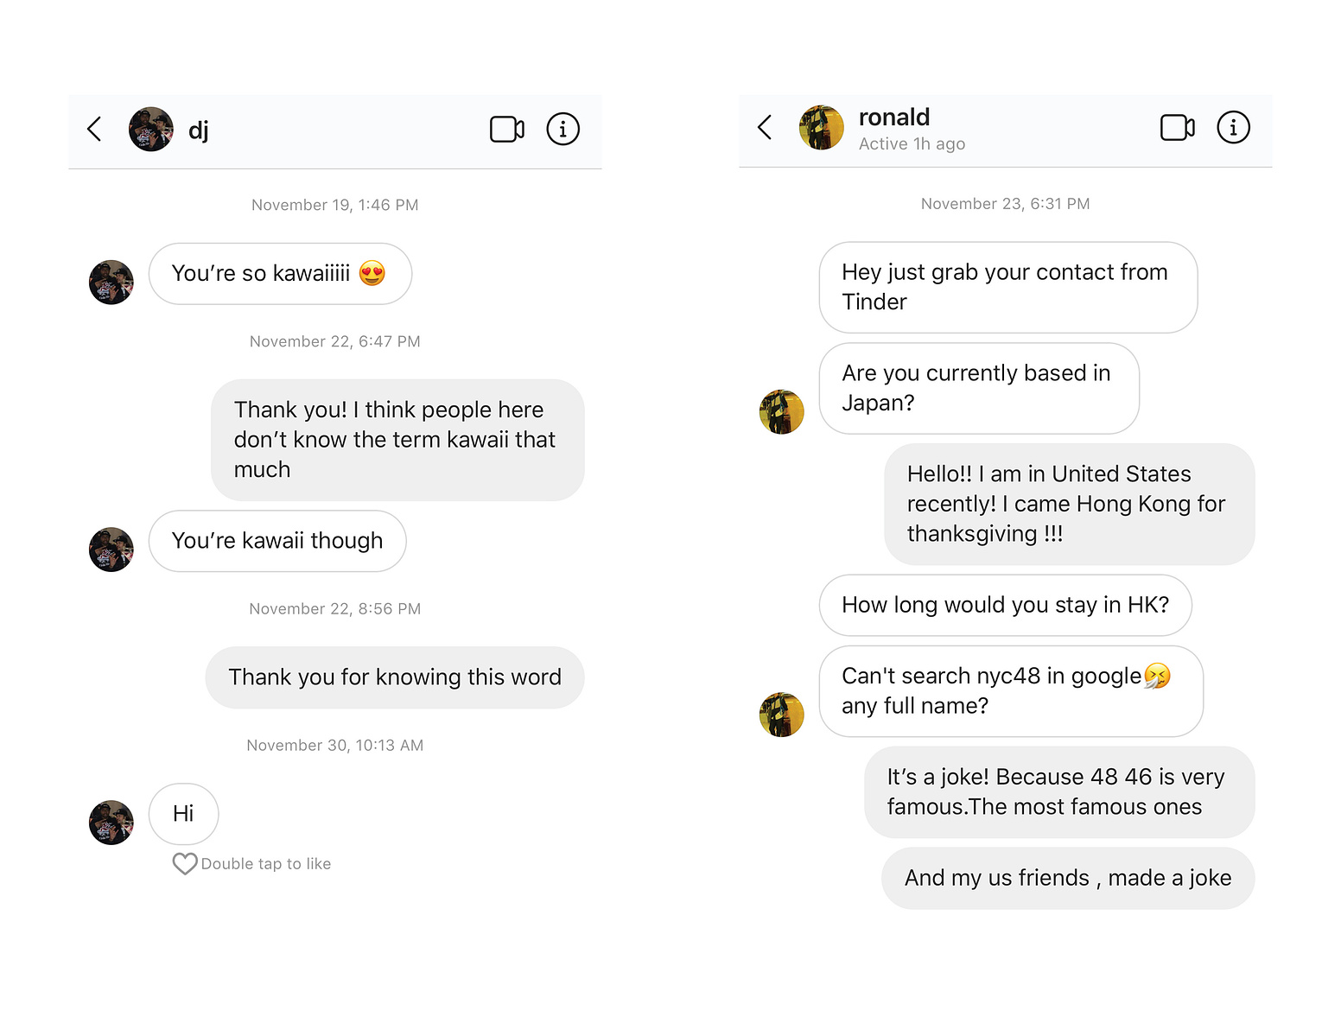Open dj's name in chat header
Screen dimensions: 1341x1036
[x=199, y=130]
